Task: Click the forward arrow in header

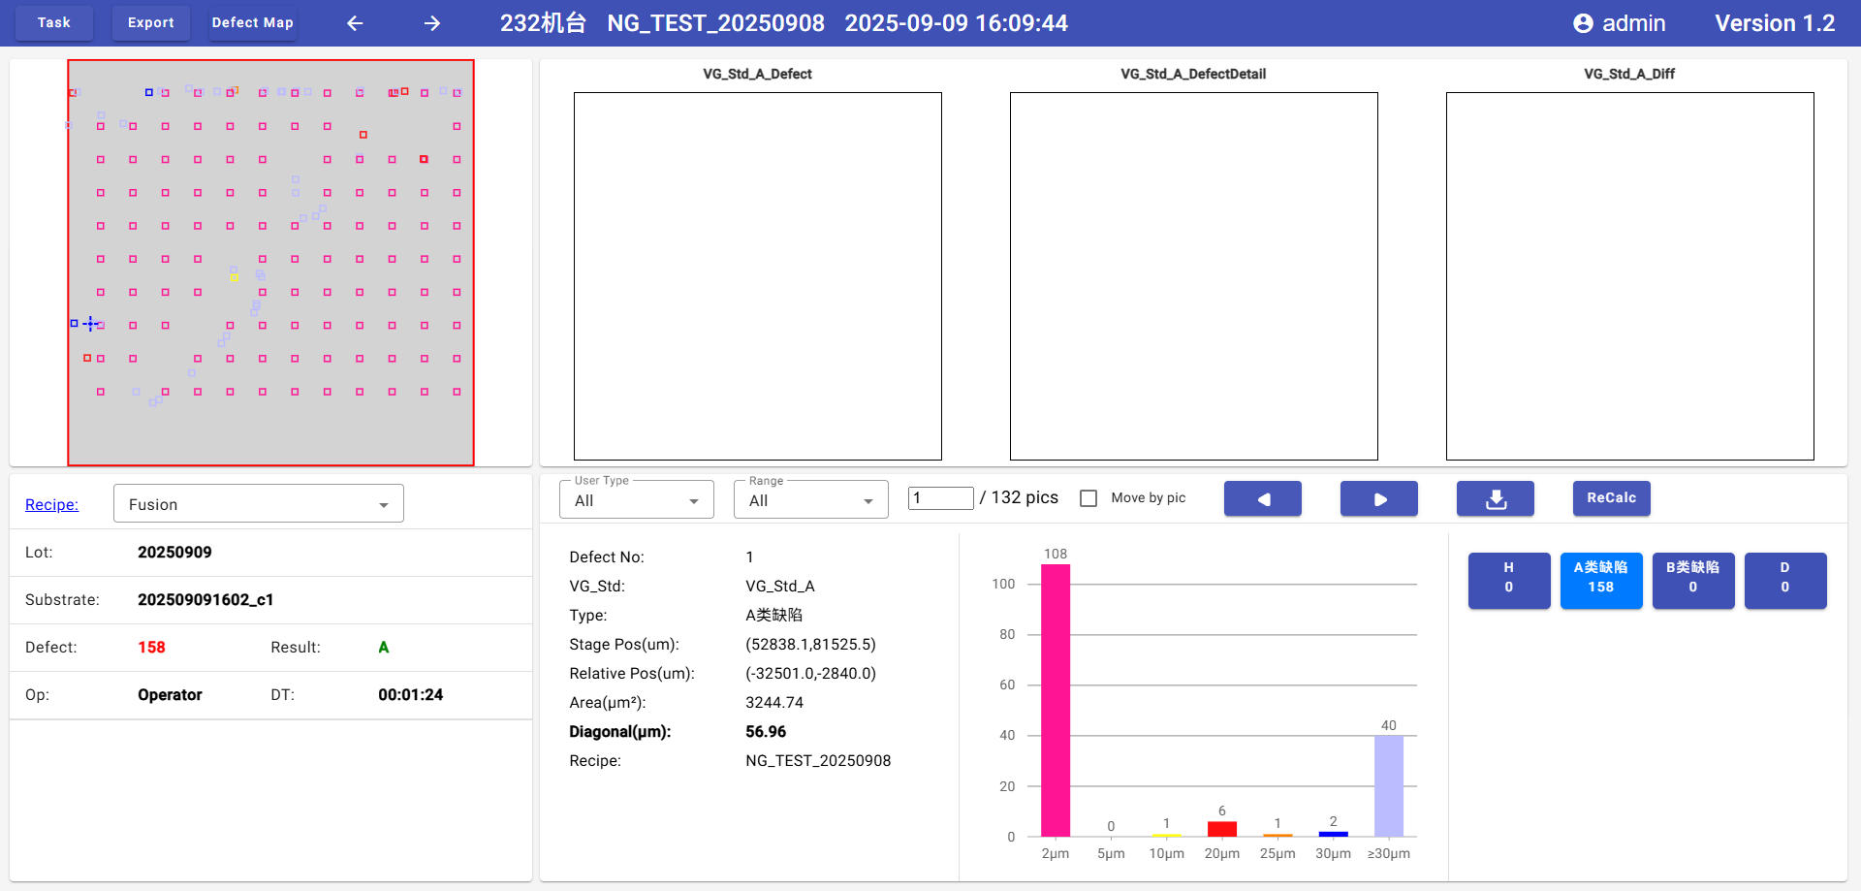Action: point(432,23)
